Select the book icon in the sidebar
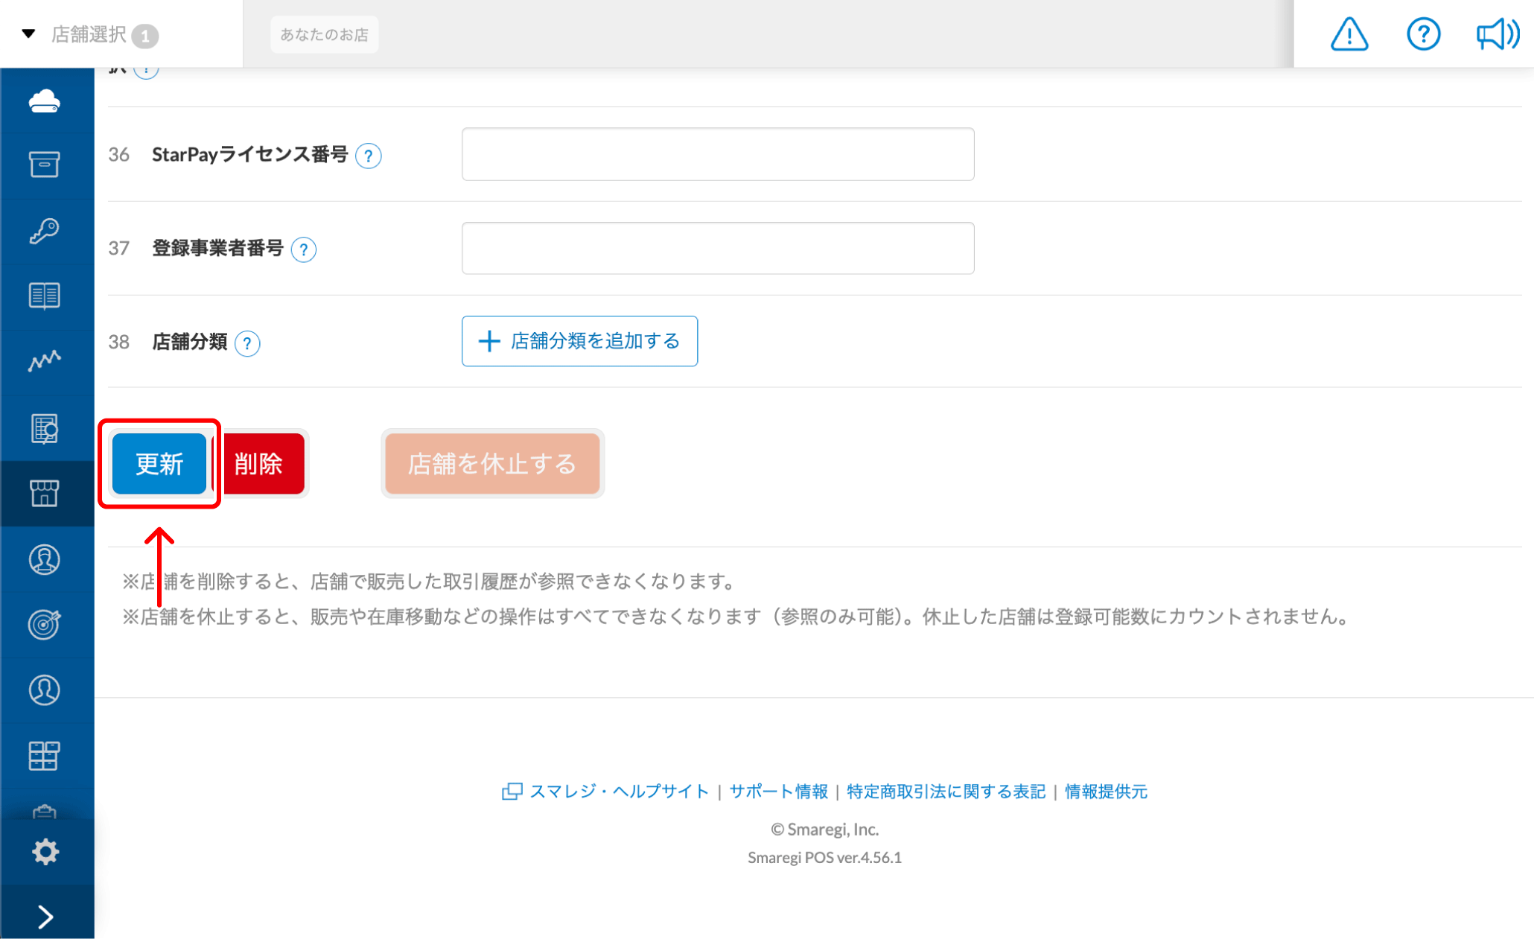1534x939 pixels. coord(46,296)
